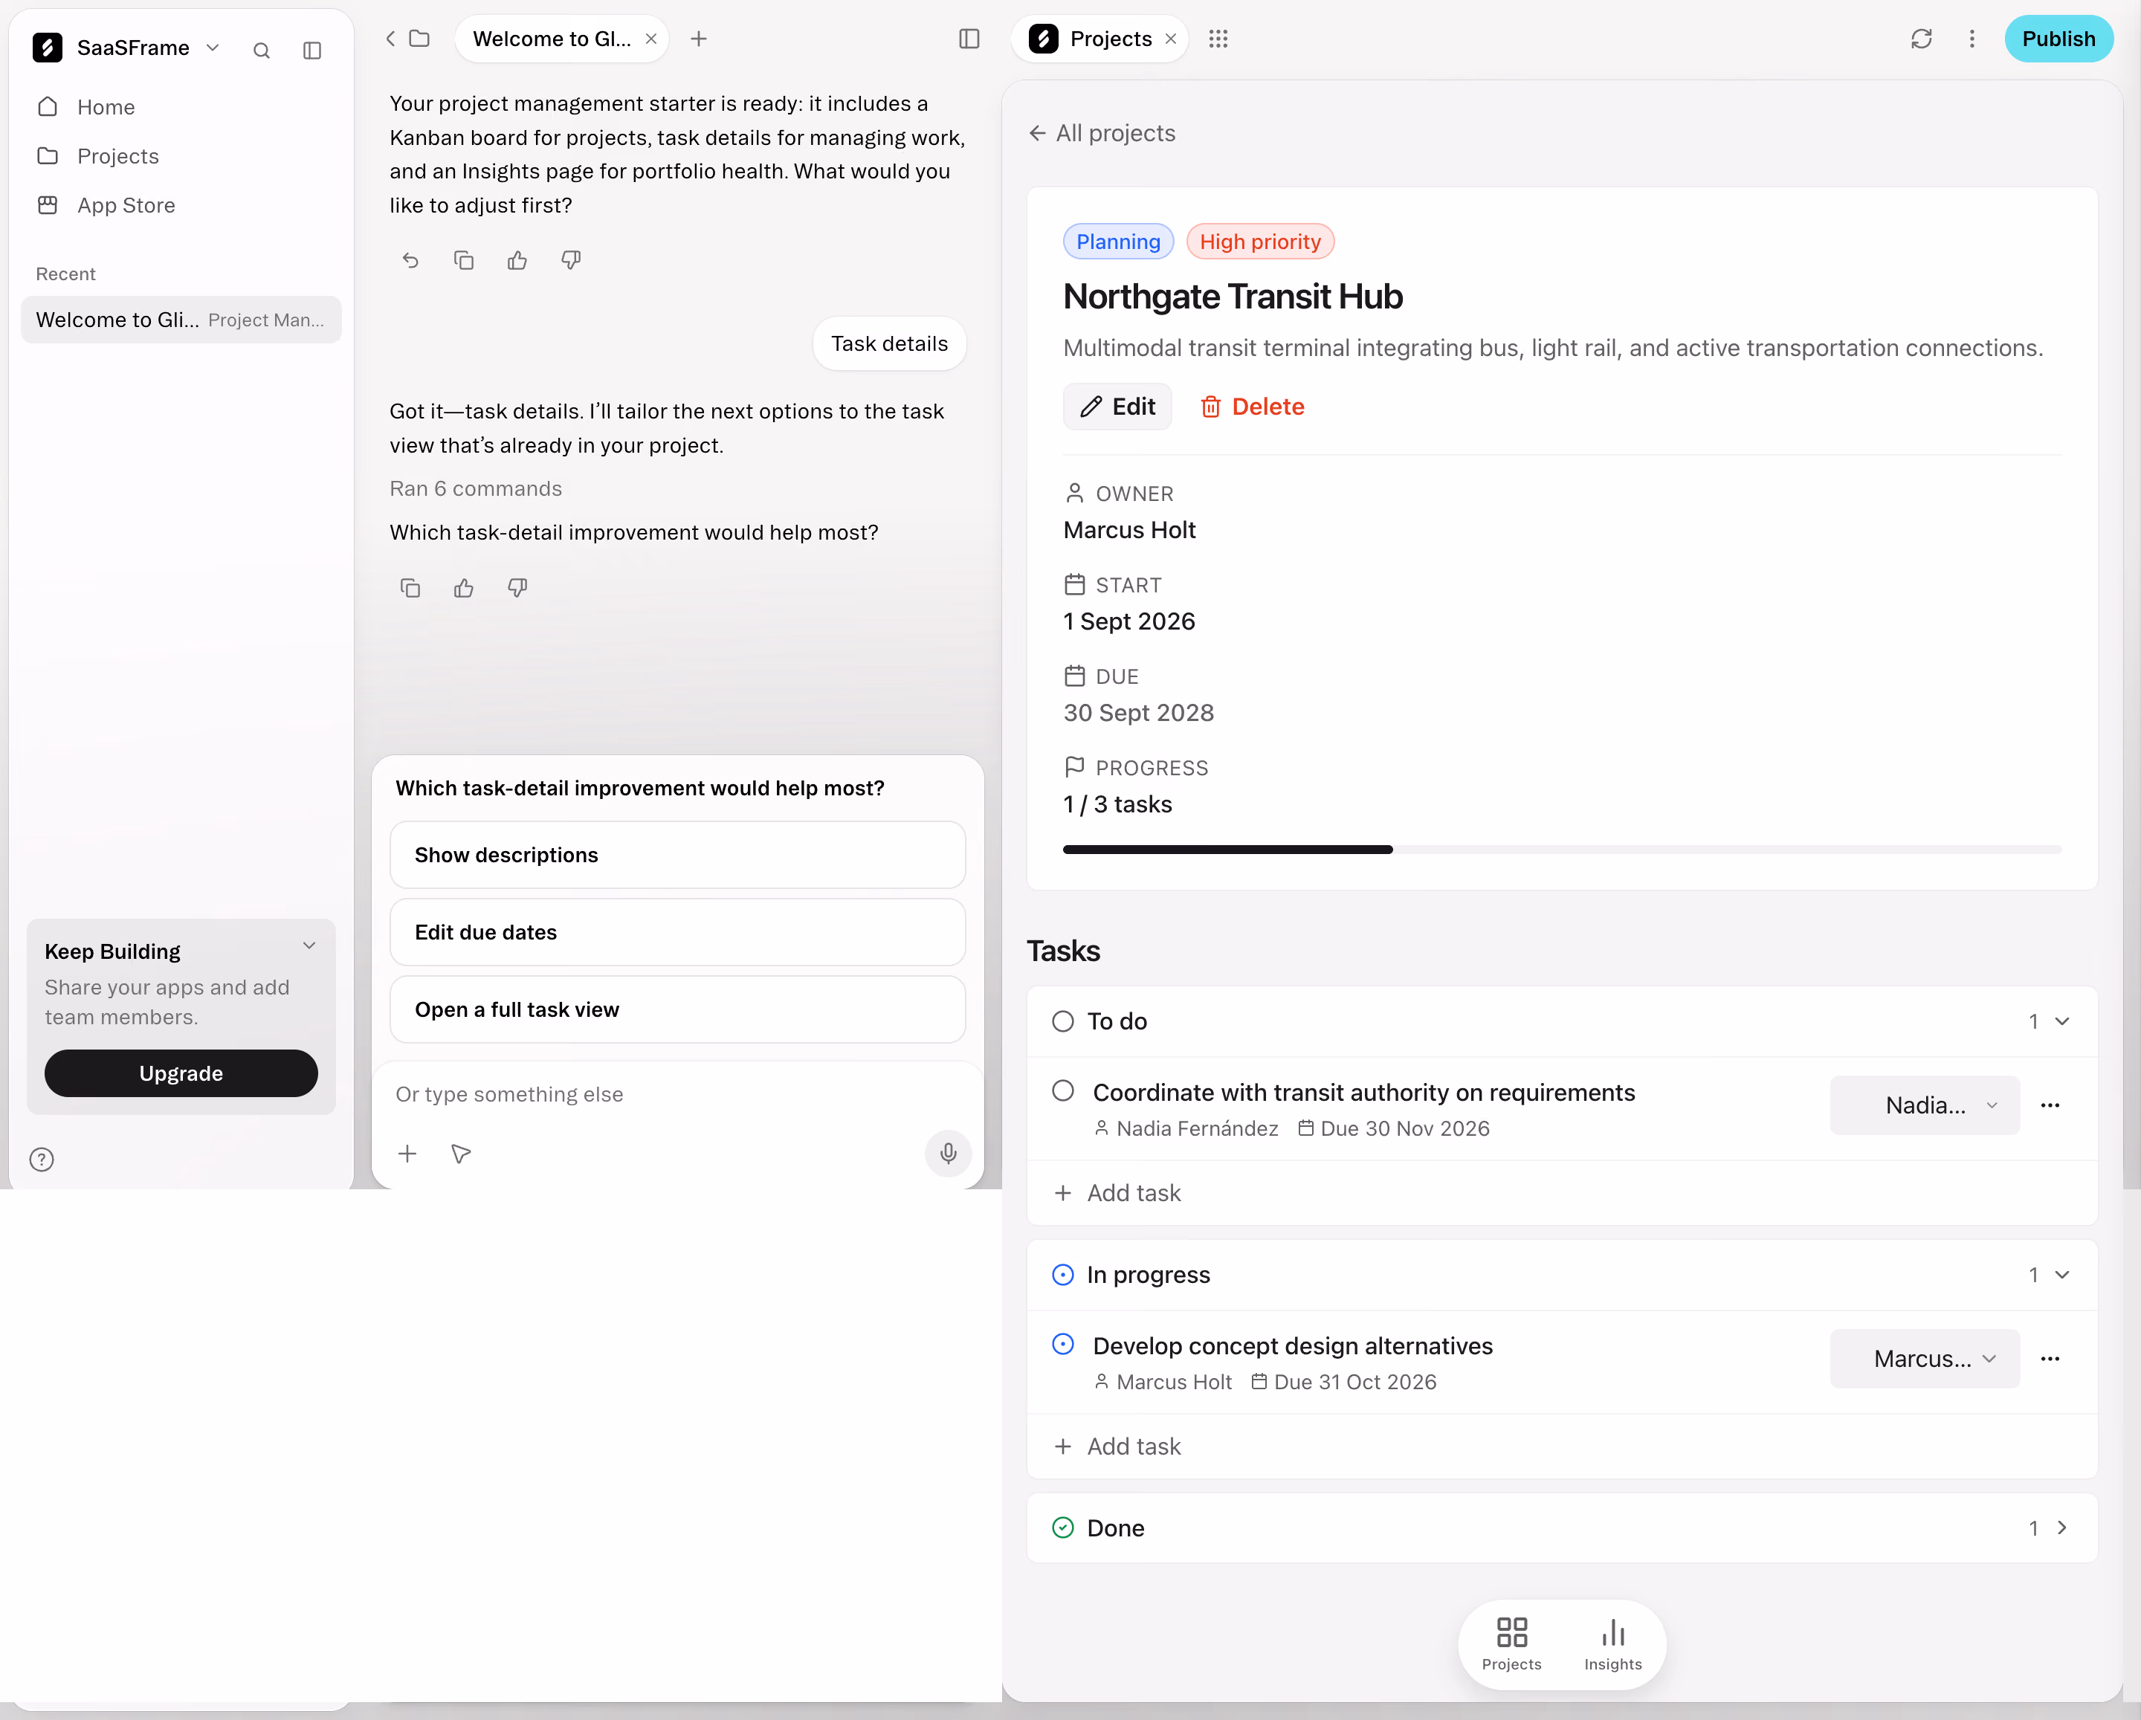Click the undo arrow under the first reply
Image resolution: width=2141 pixels, height=1720 pixels.
[x=410, y=260]
